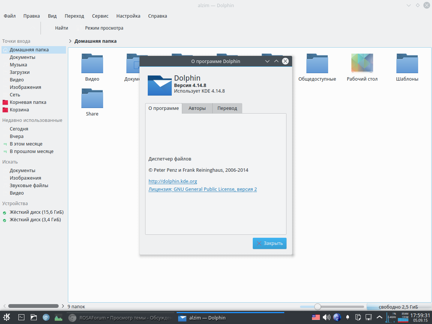The height and width of the screenshot is (324, 432).
Task: Expand the breadcrumb arrow before Домашняя папка
Action: point(70,41)
